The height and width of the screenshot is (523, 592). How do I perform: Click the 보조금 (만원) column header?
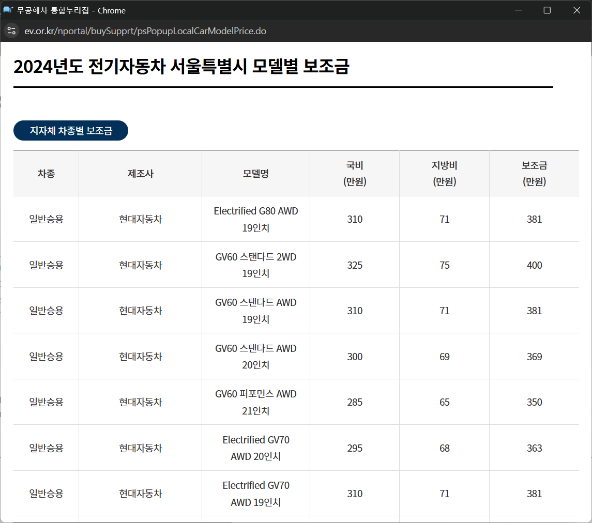pos(534,174)
